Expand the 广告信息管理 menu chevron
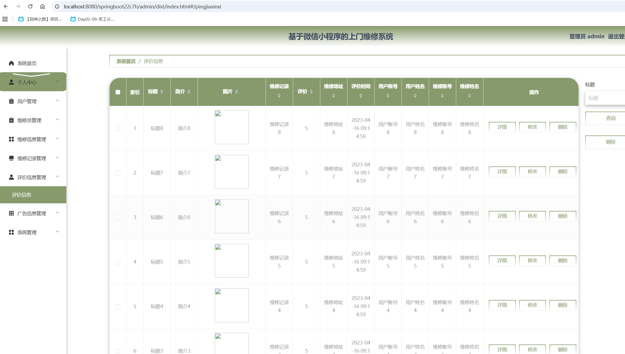 (x=57, y=213)
